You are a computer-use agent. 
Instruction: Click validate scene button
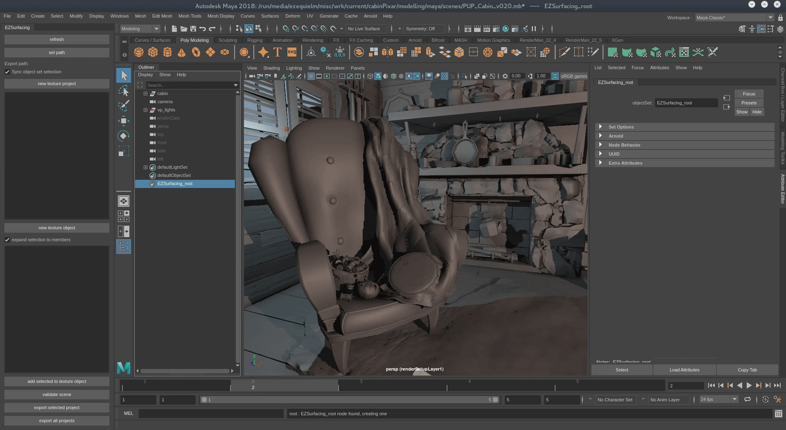coord(57,394)
